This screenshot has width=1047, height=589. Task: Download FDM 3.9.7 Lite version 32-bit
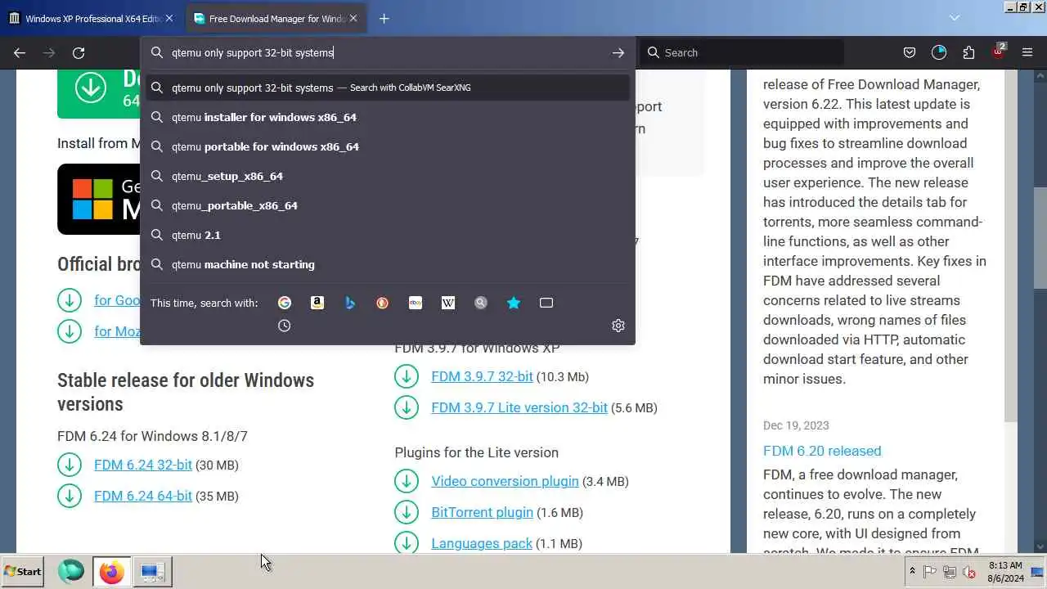point(519,407)
